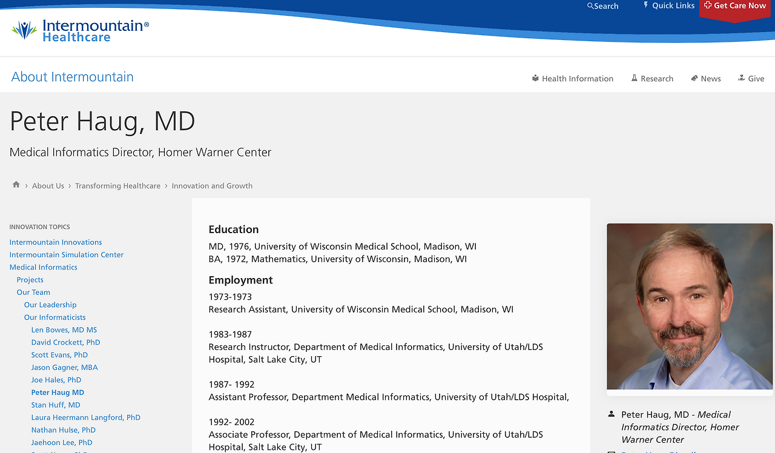Go to About Us breadcrumb
Screen dimensions: 775x453
coord(48,186)
